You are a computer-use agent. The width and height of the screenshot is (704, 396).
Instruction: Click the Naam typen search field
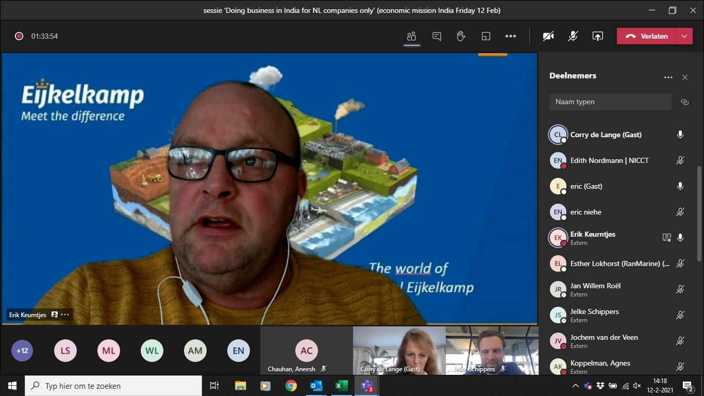tap(610, 102)
